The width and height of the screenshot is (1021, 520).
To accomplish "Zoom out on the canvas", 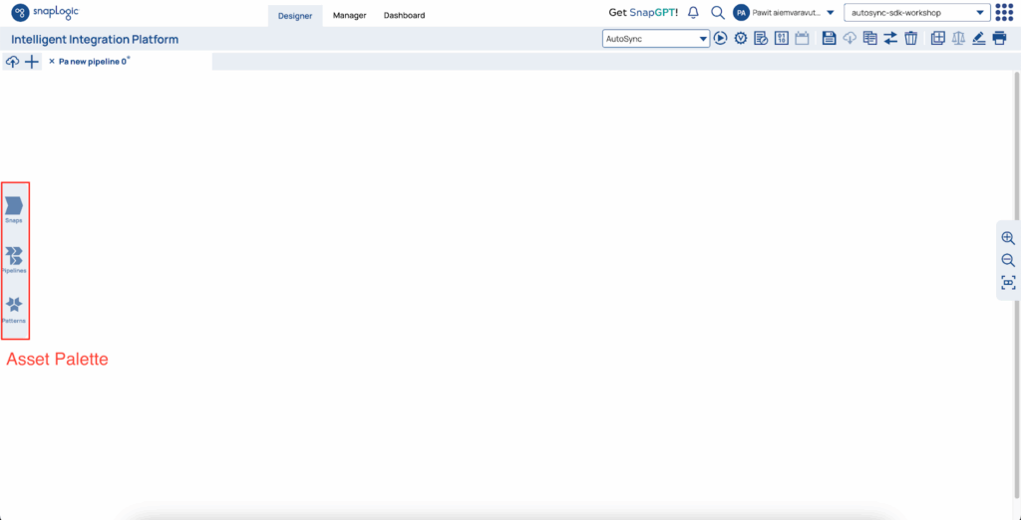I will click(1008, 260).
